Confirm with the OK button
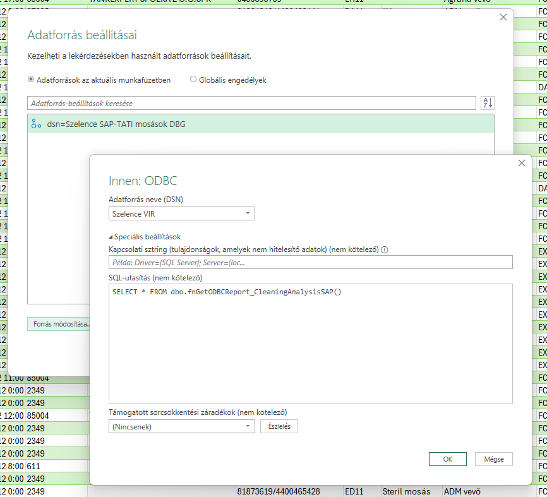Screen dimensions: 547x497 [447, 459]
